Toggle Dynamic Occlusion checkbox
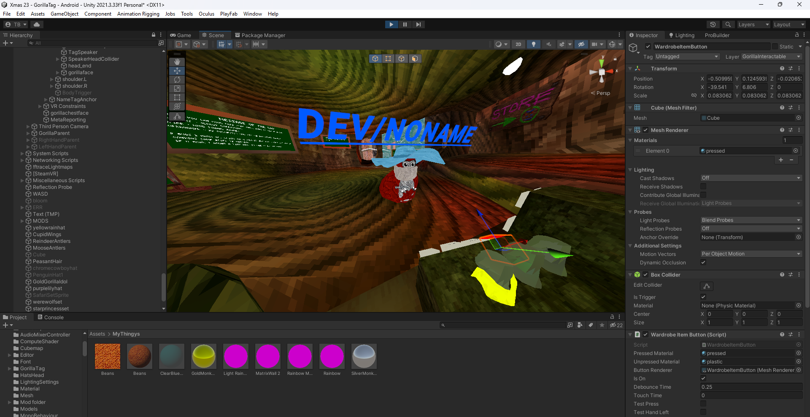This screenshot has width=810, height=417. [703, 262]
